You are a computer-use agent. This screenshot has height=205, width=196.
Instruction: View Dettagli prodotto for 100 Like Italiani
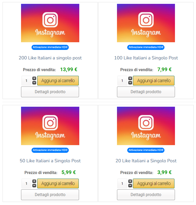tap(146, 92)
